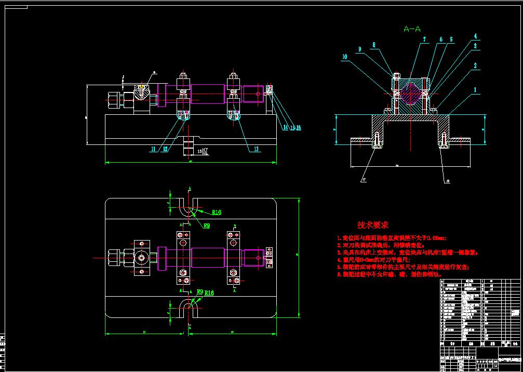Click the A-A section view title
Image resolution: width=523 pixels, height=372 pixels.
pos(412,29)
